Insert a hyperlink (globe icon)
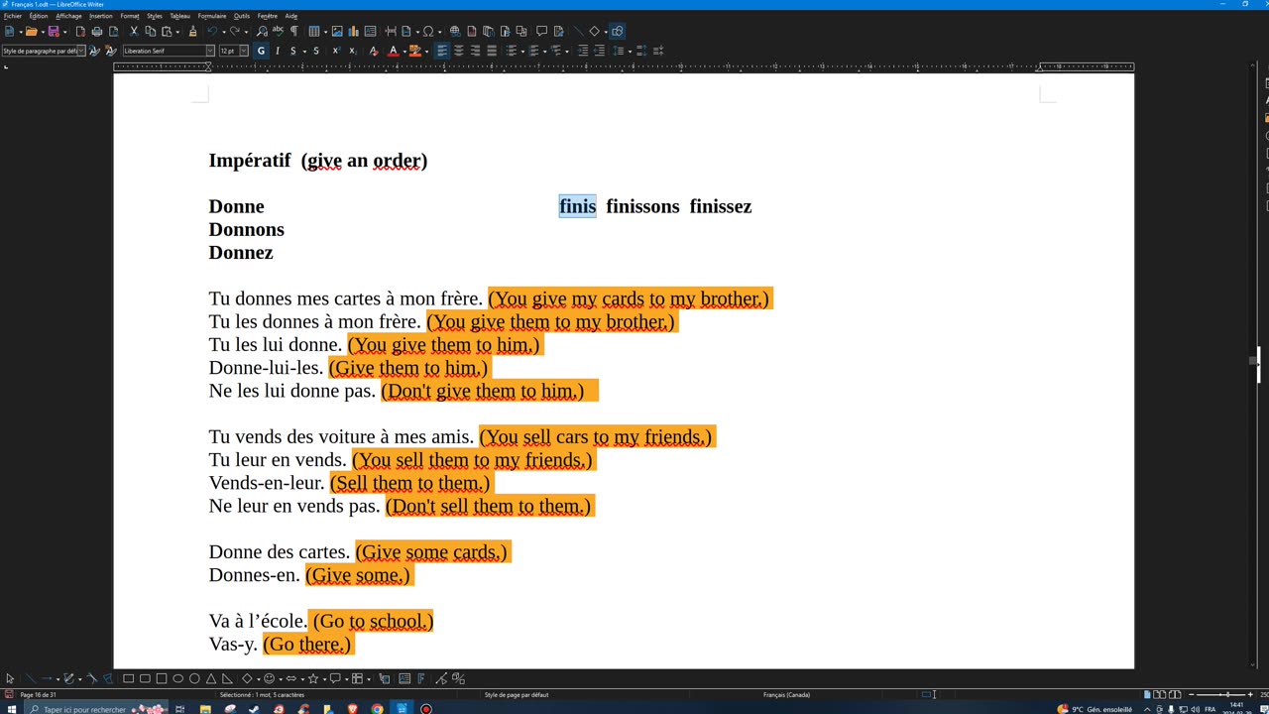This screenshot has width=1269, height=714. [454, 31]
